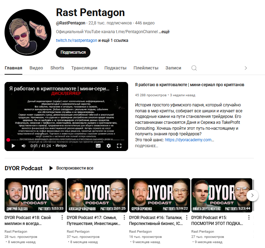Click the Rast Pentagon channel title heading

(x=90, y=13)
